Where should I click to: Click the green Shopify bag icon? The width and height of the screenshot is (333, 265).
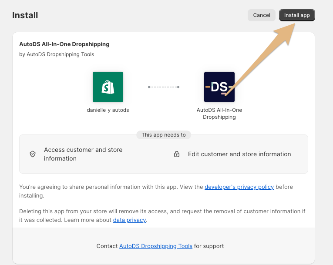[x=108, y=87]
